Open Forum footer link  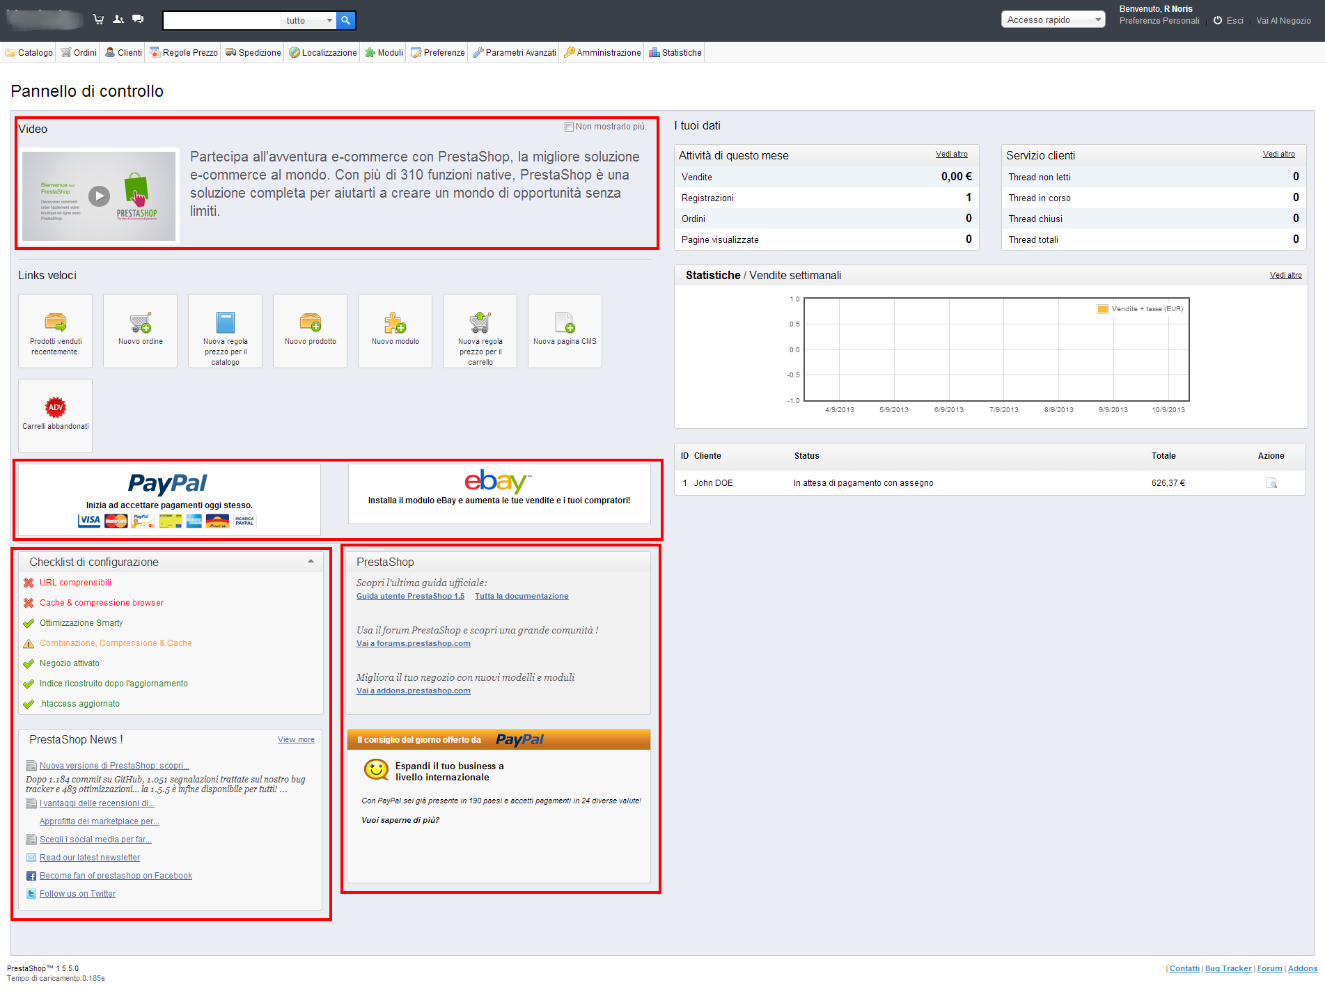tap(1270, 968)
